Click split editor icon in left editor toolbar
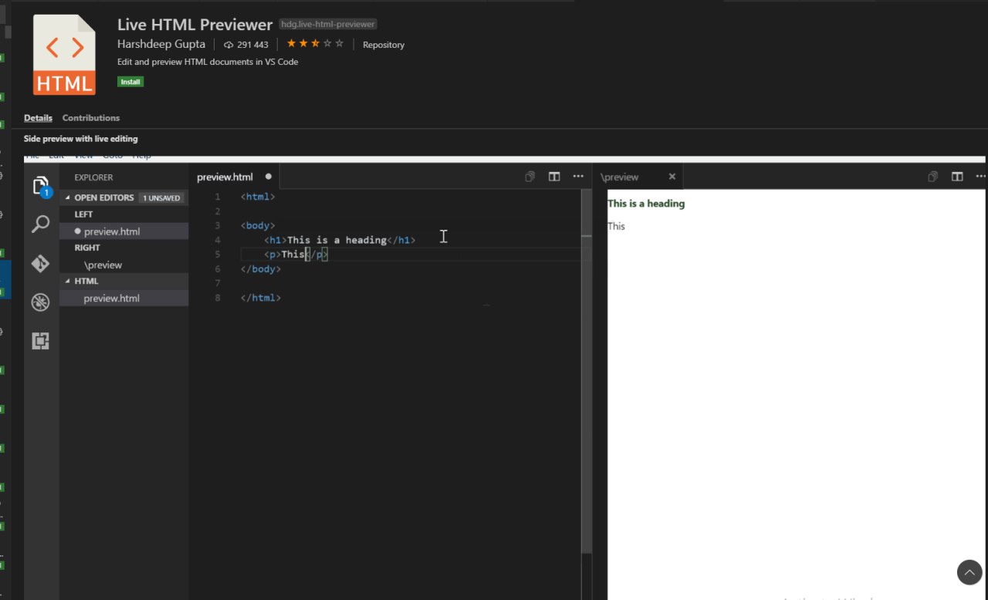 554,177
